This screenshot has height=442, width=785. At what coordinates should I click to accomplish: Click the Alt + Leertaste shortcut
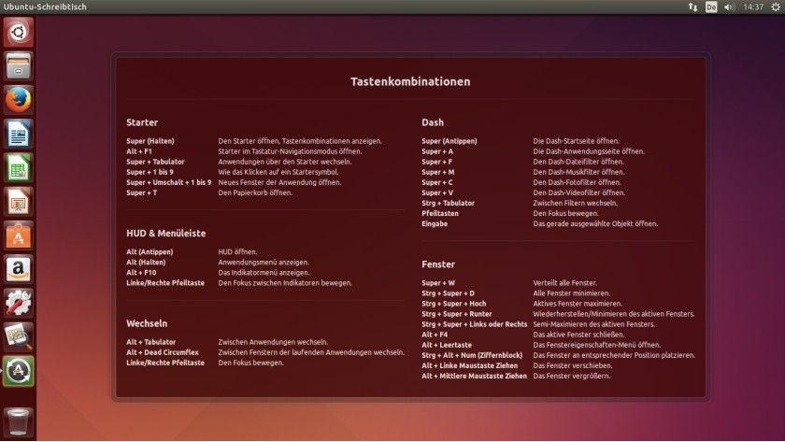[x=447, y=345]
